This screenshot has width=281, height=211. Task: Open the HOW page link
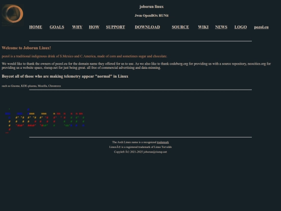click(x=94, y=27)
